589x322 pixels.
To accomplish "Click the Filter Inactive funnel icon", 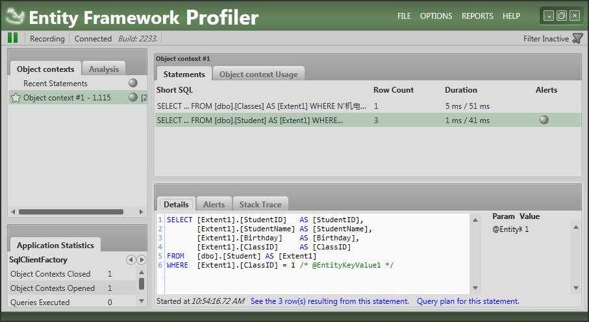I will click(578, 38).
